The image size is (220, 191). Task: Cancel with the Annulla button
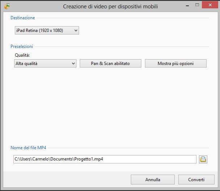(x=153, y=180)
